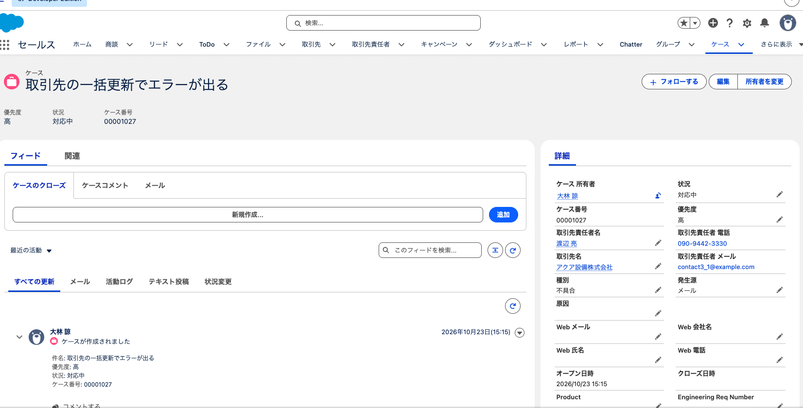This screenshot has width=803, height=408.
Task: Open the notifications bell
Action: [765, 23]
